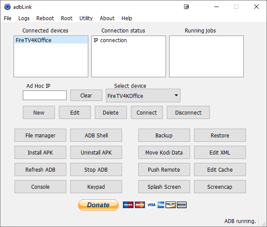Click the American Express card icon

tap(161, 205)
